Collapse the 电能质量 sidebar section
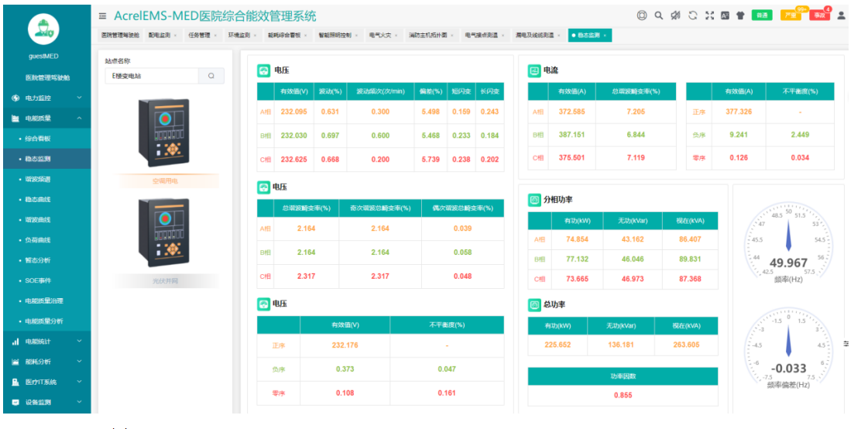 [x=46, y=118]
